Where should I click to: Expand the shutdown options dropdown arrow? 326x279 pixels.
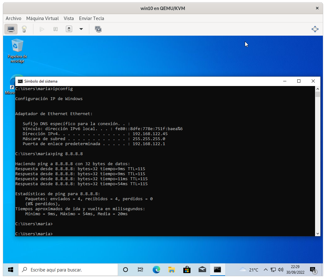[81, 29]
